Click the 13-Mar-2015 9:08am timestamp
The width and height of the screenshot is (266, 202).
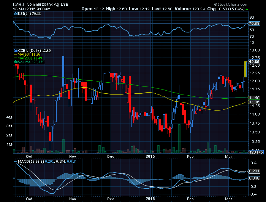pyautogui.click(x=32, y=9)
